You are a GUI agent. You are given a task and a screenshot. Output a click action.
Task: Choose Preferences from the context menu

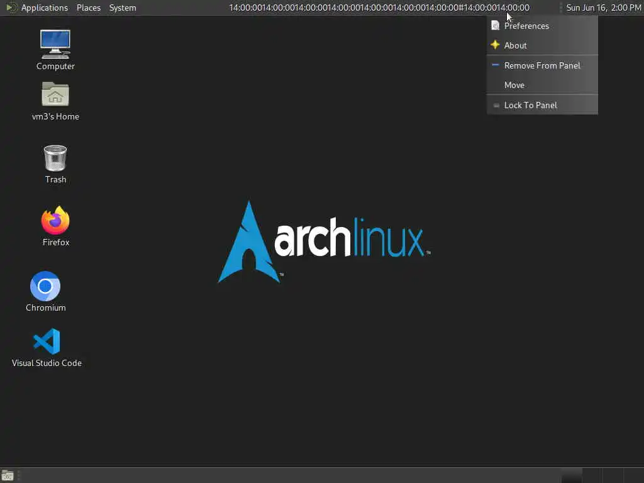click(542, 26)
